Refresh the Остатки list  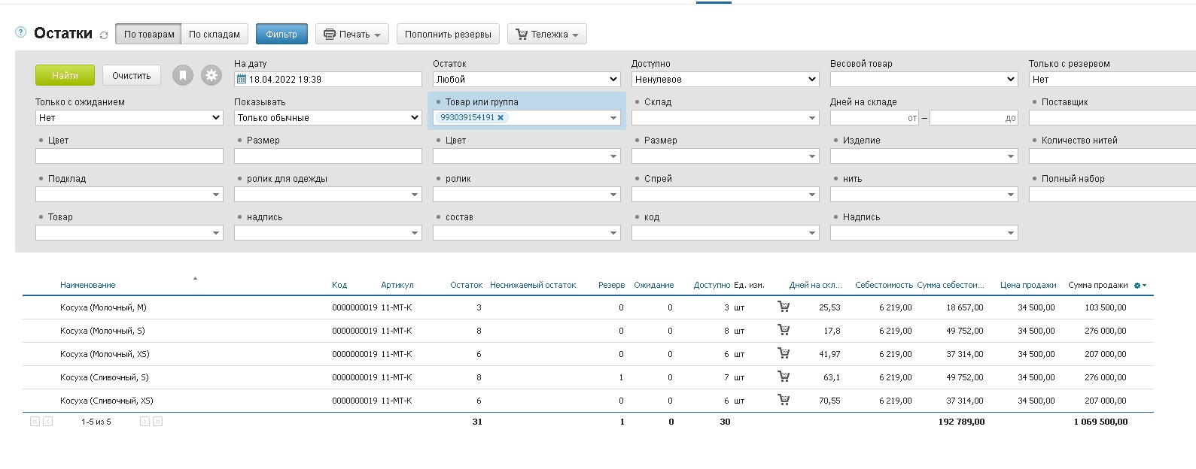tap(104, 35)
